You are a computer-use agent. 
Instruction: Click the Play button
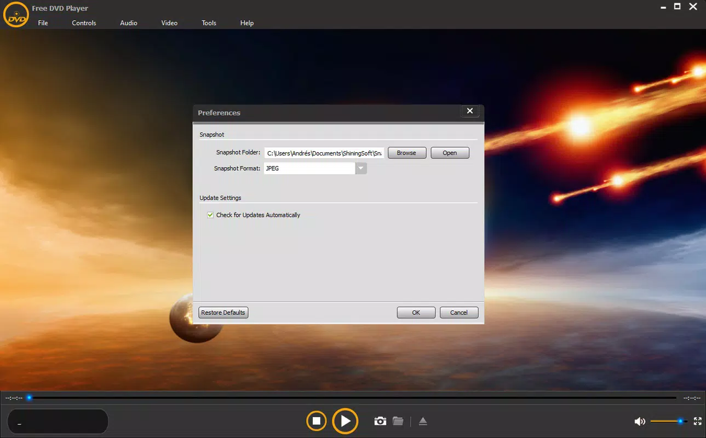click(x=345, y=420)
